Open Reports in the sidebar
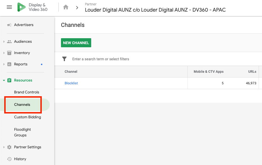The height and width of the screenshot is (165, 262). pos(21,64)
